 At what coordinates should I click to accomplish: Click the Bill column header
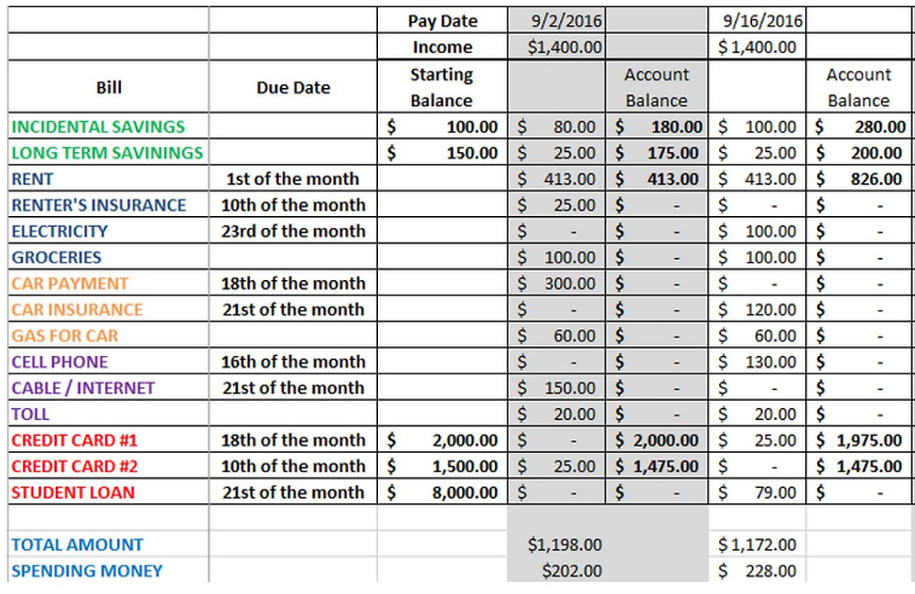point(108,87)
